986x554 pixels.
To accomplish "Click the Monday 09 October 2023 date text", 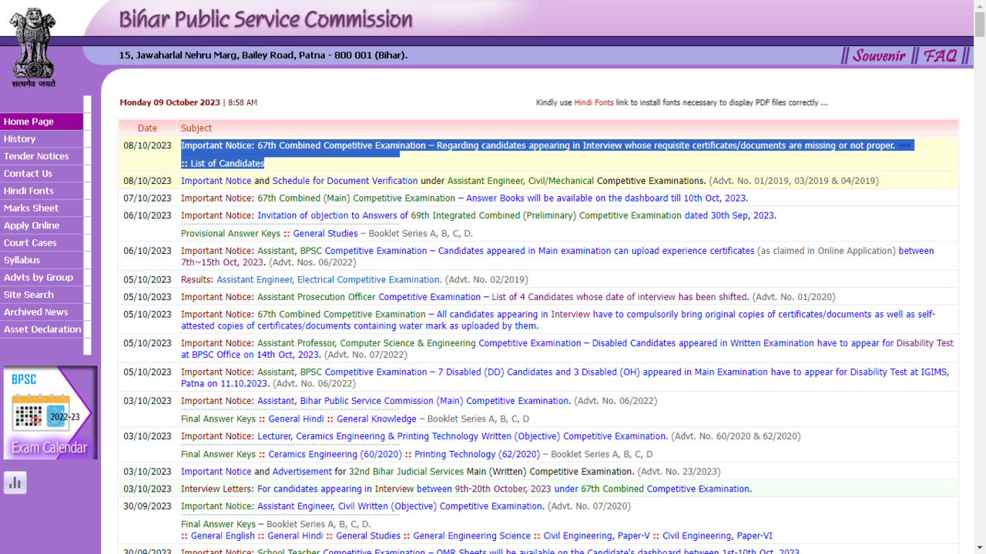I will (x=169, y=102).
